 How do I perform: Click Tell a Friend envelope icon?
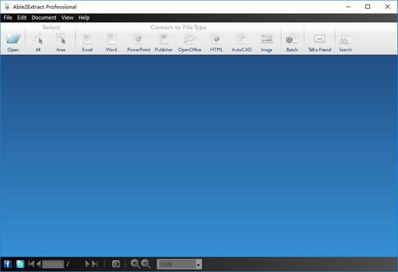319,40
